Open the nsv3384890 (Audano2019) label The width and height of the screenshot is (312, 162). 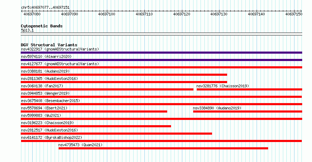217,108
